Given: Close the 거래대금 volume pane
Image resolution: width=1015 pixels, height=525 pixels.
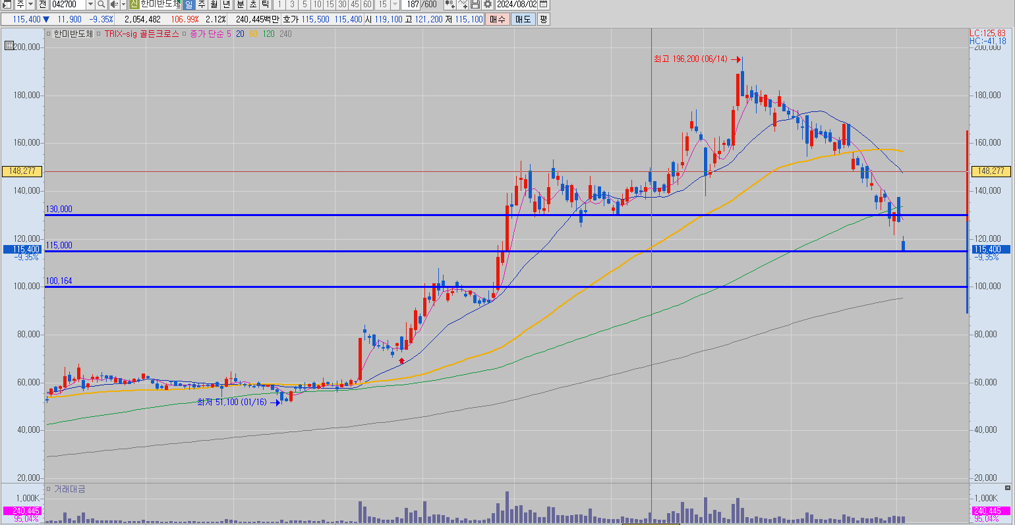Looking at the screenshot, I should click(1007, 487).
